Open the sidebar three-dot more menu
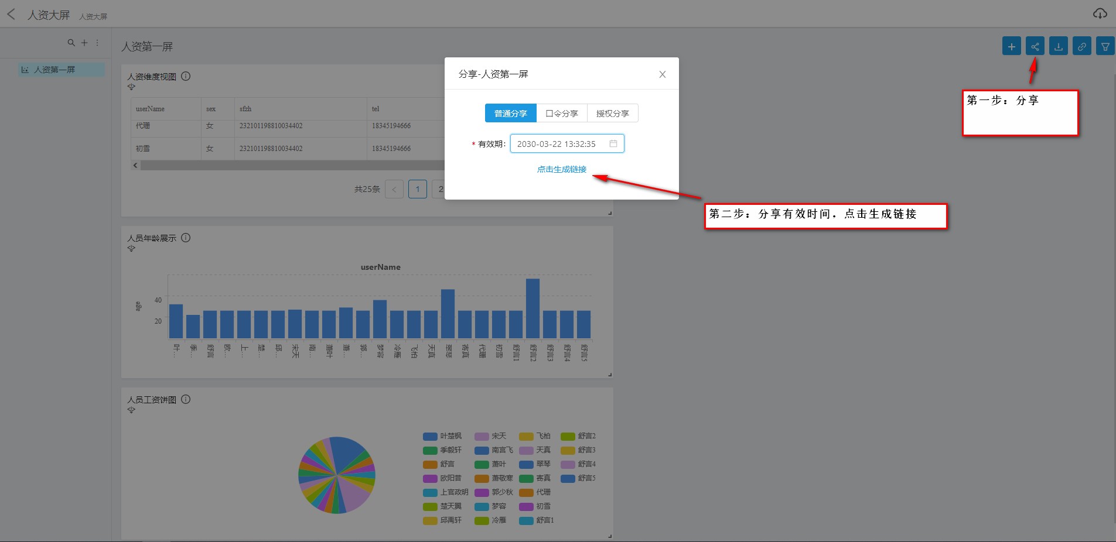 point(97,43)
